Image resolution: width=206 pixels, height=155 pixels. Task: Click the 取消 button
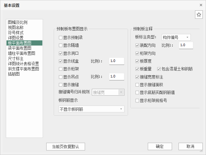[190, 146]
